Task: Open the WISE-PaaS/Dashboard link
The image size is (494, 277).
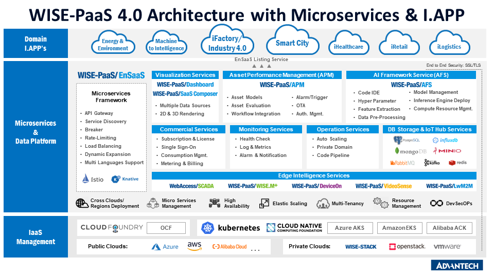Action: 185,85
